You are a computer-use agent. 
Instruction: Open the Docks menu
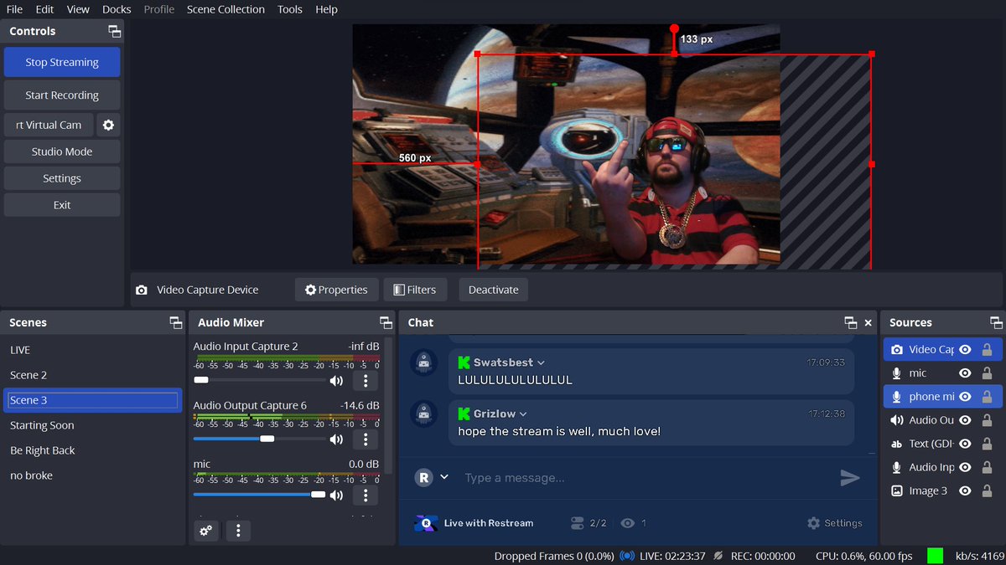[117, 9]
